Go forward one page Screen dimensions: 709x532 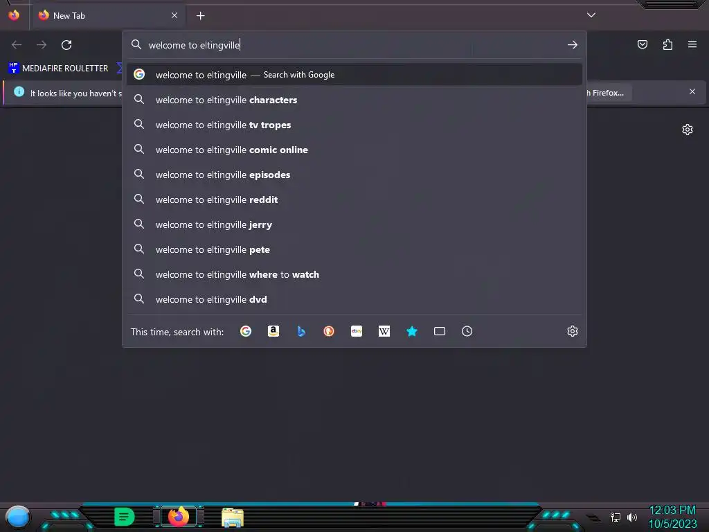point(42,45)
